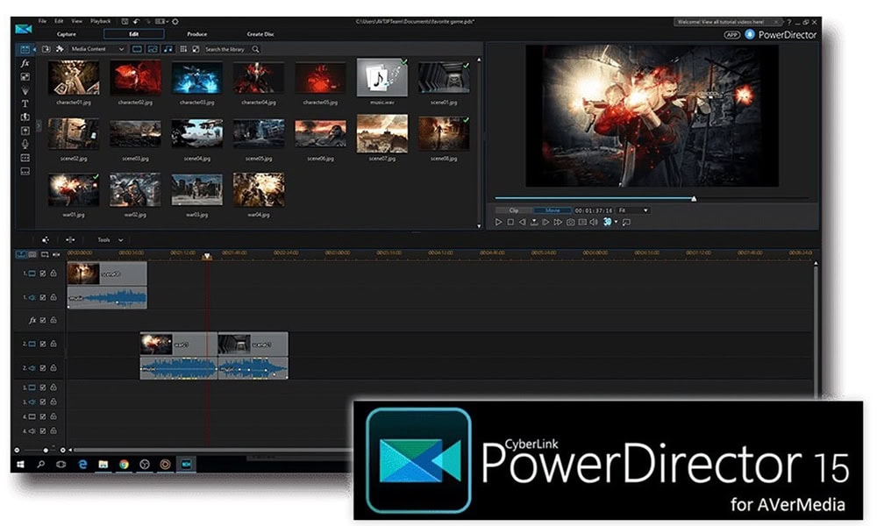
Task: Stop the preview playback
Action: (x=510, y=222)
